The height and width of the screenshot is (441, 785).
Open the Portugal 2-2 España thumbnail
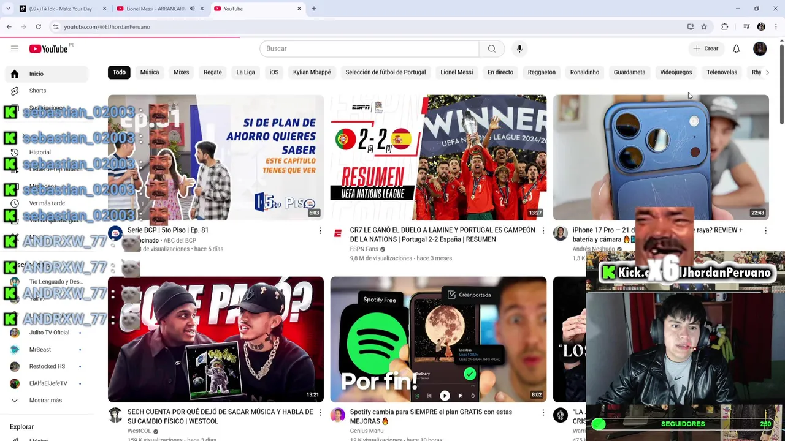point(438,157)
